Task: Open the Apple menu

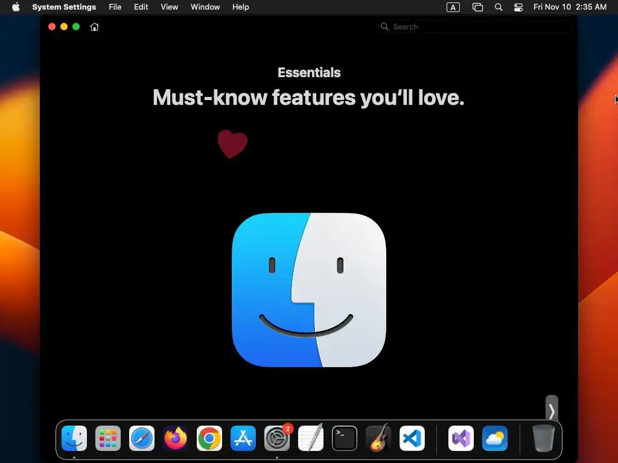Action: 16,7
